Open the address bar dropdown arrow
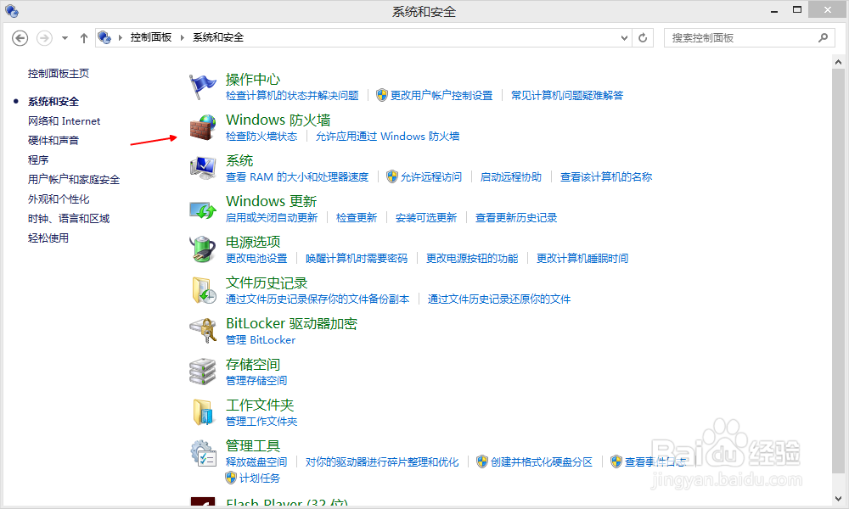 pyautogui.click(x=624, y=38)
